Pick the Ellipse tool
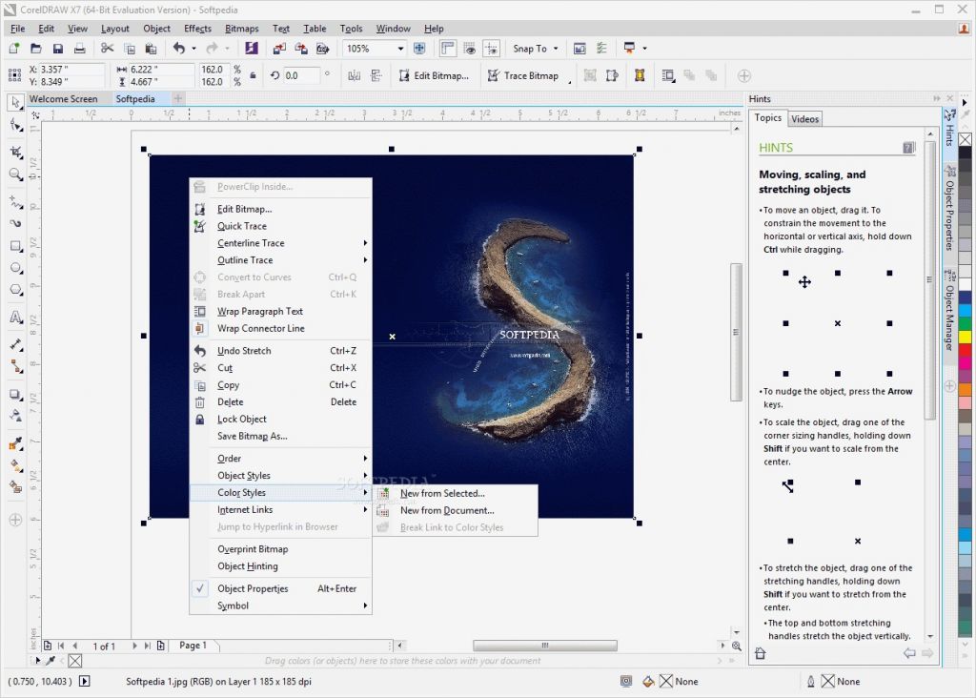This screenshot has width=976, height=698. click(x=15, y=268)
